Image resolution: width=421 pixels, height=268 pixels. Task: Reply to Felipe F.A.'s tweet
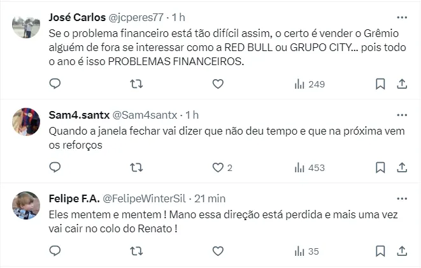click(x=55, y=251)
